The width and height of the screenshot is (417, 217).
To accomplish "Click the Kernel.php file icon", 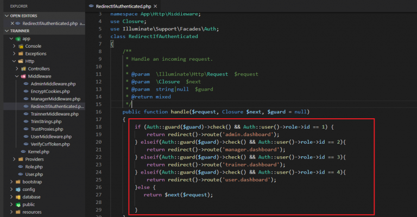I will 23,151.
